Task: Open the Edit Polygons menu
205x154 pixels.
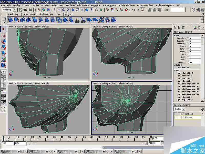Action: tap(109, 5)
